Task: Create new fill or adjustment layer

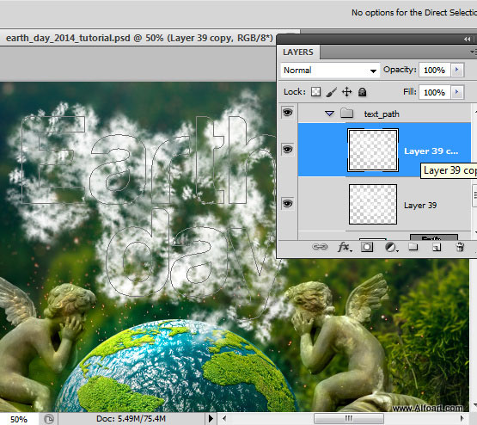Action: [x=391, y=247]
